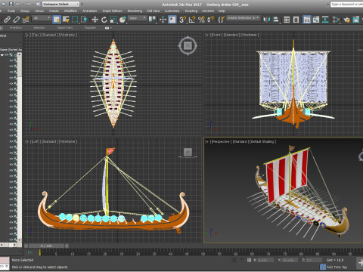Screen dimensions: 363x272
Task: Toggle Selection Lock in status bar
Action: (241, 260)
